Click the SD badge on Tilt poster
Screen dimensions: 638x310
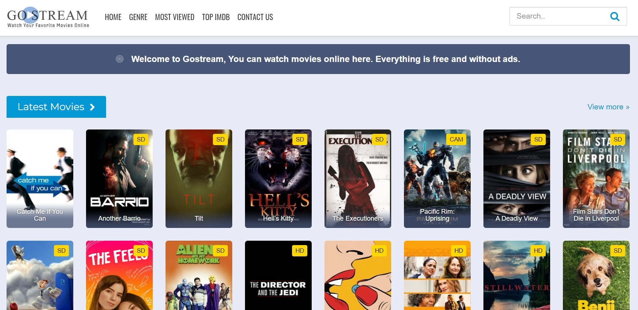tap(221, 139)
